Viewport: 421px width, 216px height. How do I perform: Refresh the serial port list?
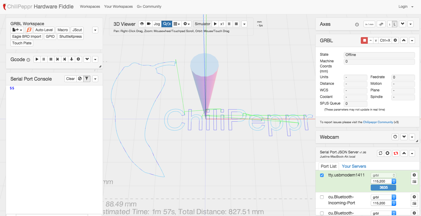pyautogui.click(x=381, y=153)
